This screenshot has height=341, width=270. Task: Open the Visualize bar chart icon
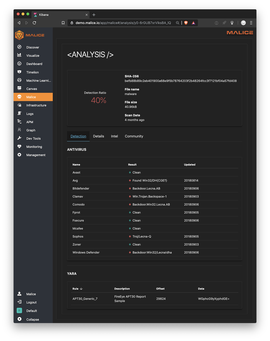point(19,55)
